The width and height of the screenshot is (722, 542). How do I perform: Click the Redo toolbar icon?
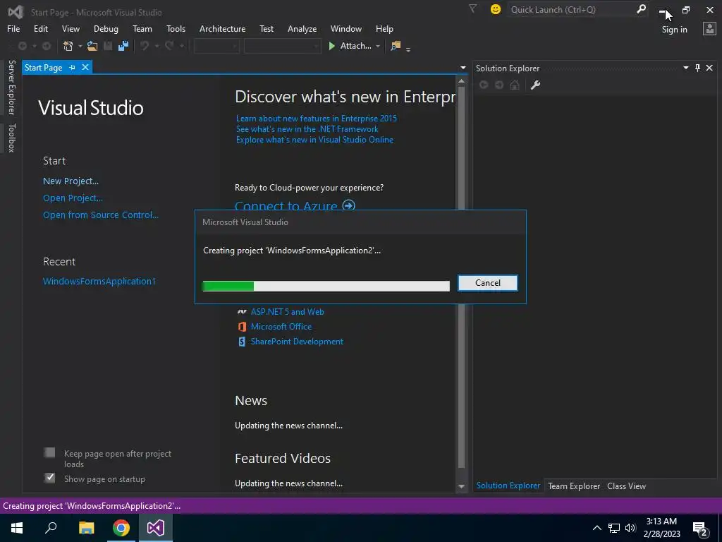click(169, 46)
